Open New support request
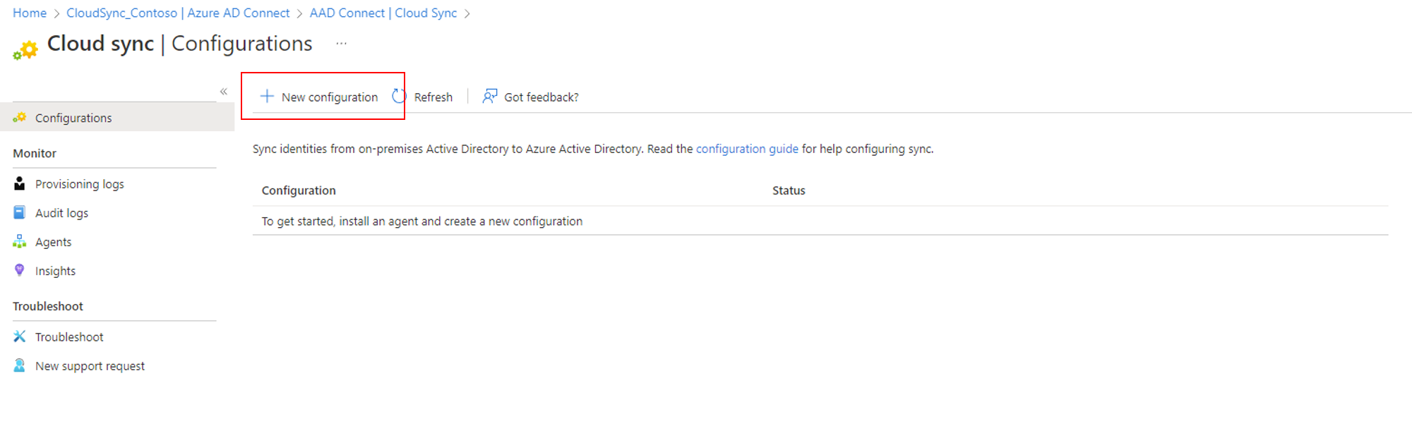This screenshot has height=438, width=1412. 90,366
